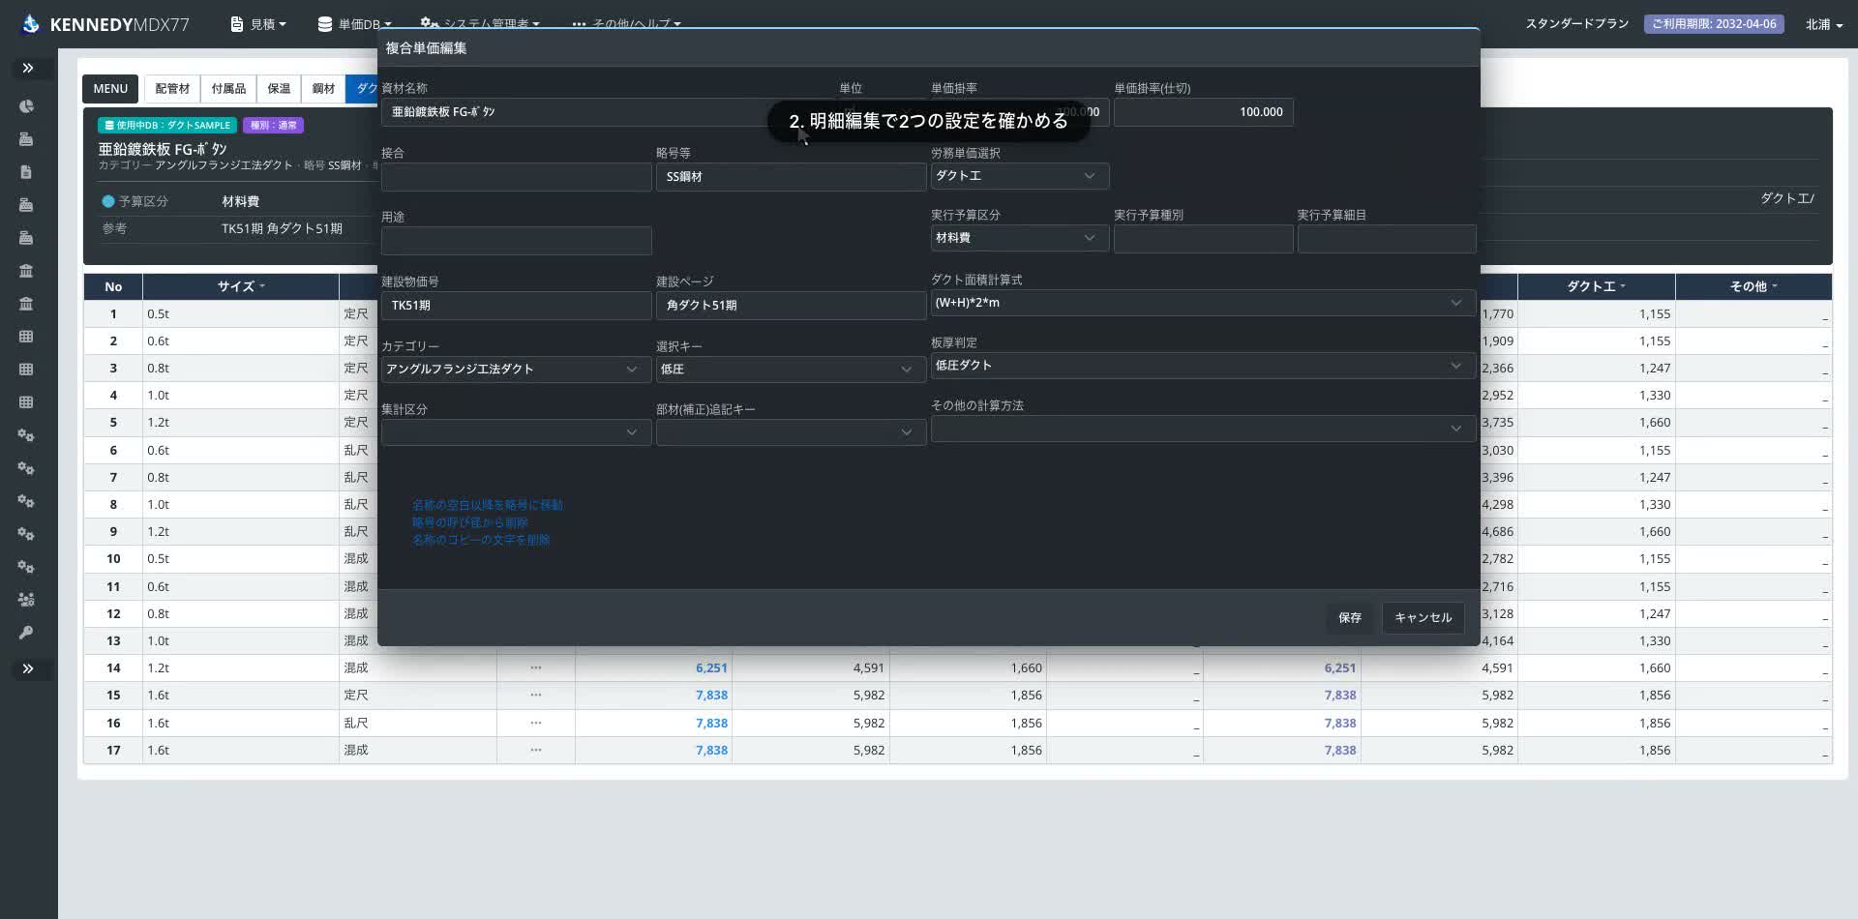Click the ellipsis in row 17
This screenshot has height=919, width=1858.
tap(535, 750)
